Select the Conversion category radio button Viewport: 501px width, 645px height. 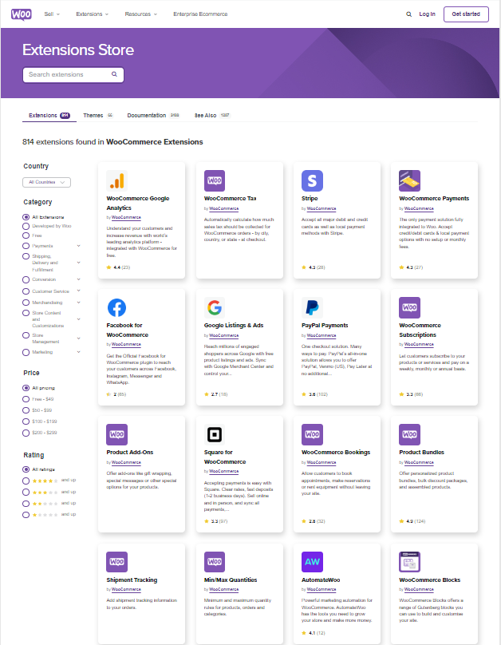tap(26, 279)
